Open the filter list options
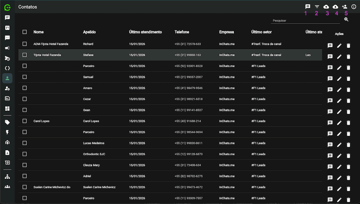Image resolution: width=360 pixels, height=204 pixels. coord(317,7)
